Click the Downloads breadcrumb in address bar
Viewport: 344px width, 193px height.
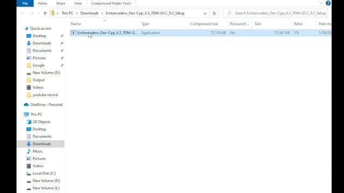pyautogui.click(x=90, y=13)
